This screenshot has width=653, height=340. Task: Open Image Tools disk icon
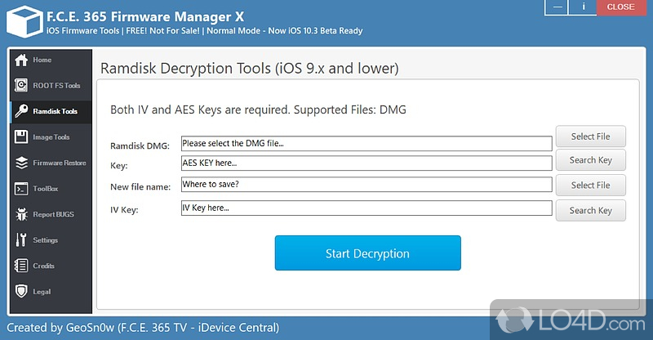(x=21, y=137)
